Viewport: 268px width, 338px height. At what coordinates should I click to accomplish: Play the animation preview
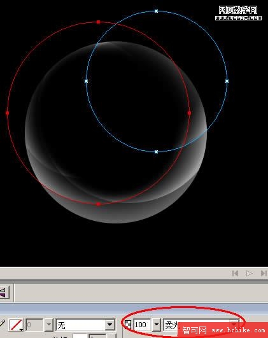point(250,274)
